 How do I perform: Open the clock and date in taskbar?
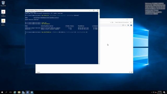point(159,92)
